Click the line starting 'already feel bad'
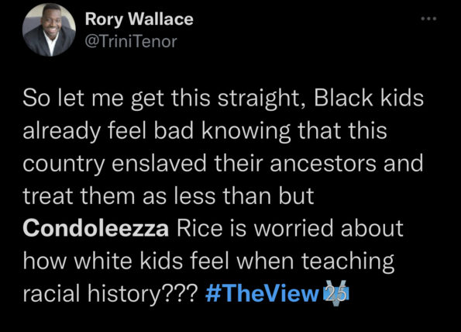This screenshot has height=332, width=461. pos(205,130)
